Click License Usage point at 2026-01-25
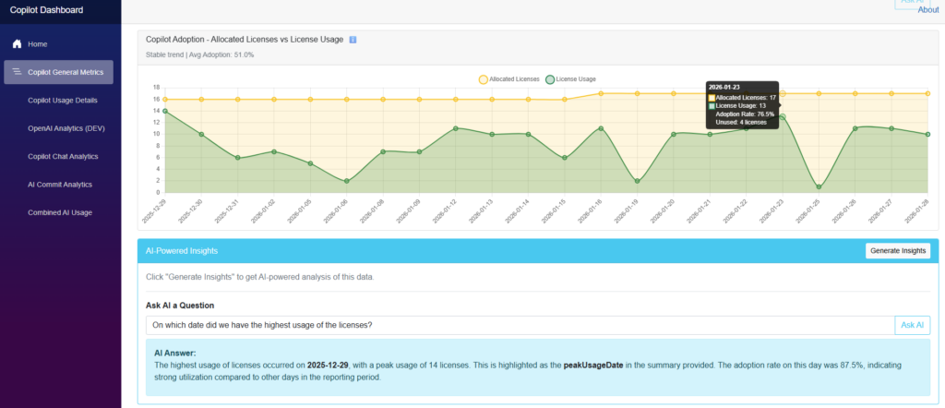This screenshot has width=945, height=408. pyautogui.click(x=819, y=186)
